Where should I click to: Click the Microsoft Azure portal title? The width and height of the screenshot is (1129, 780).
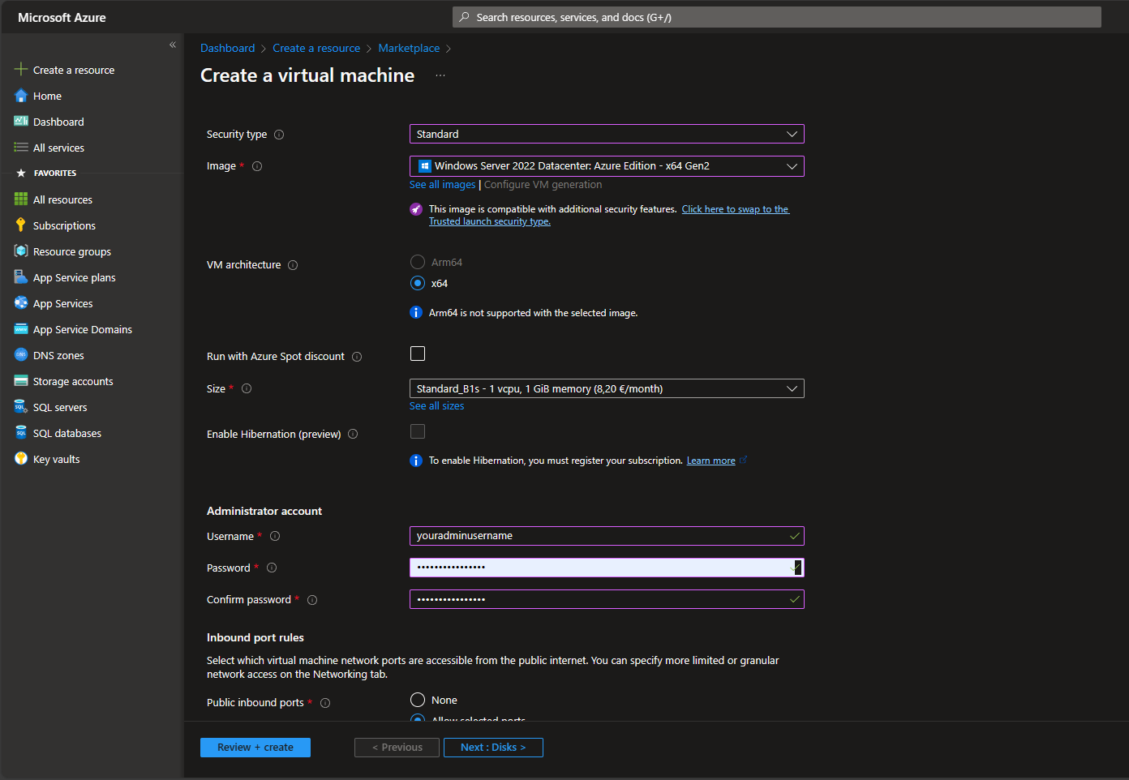pyautogui.click(x=62, y=17)
